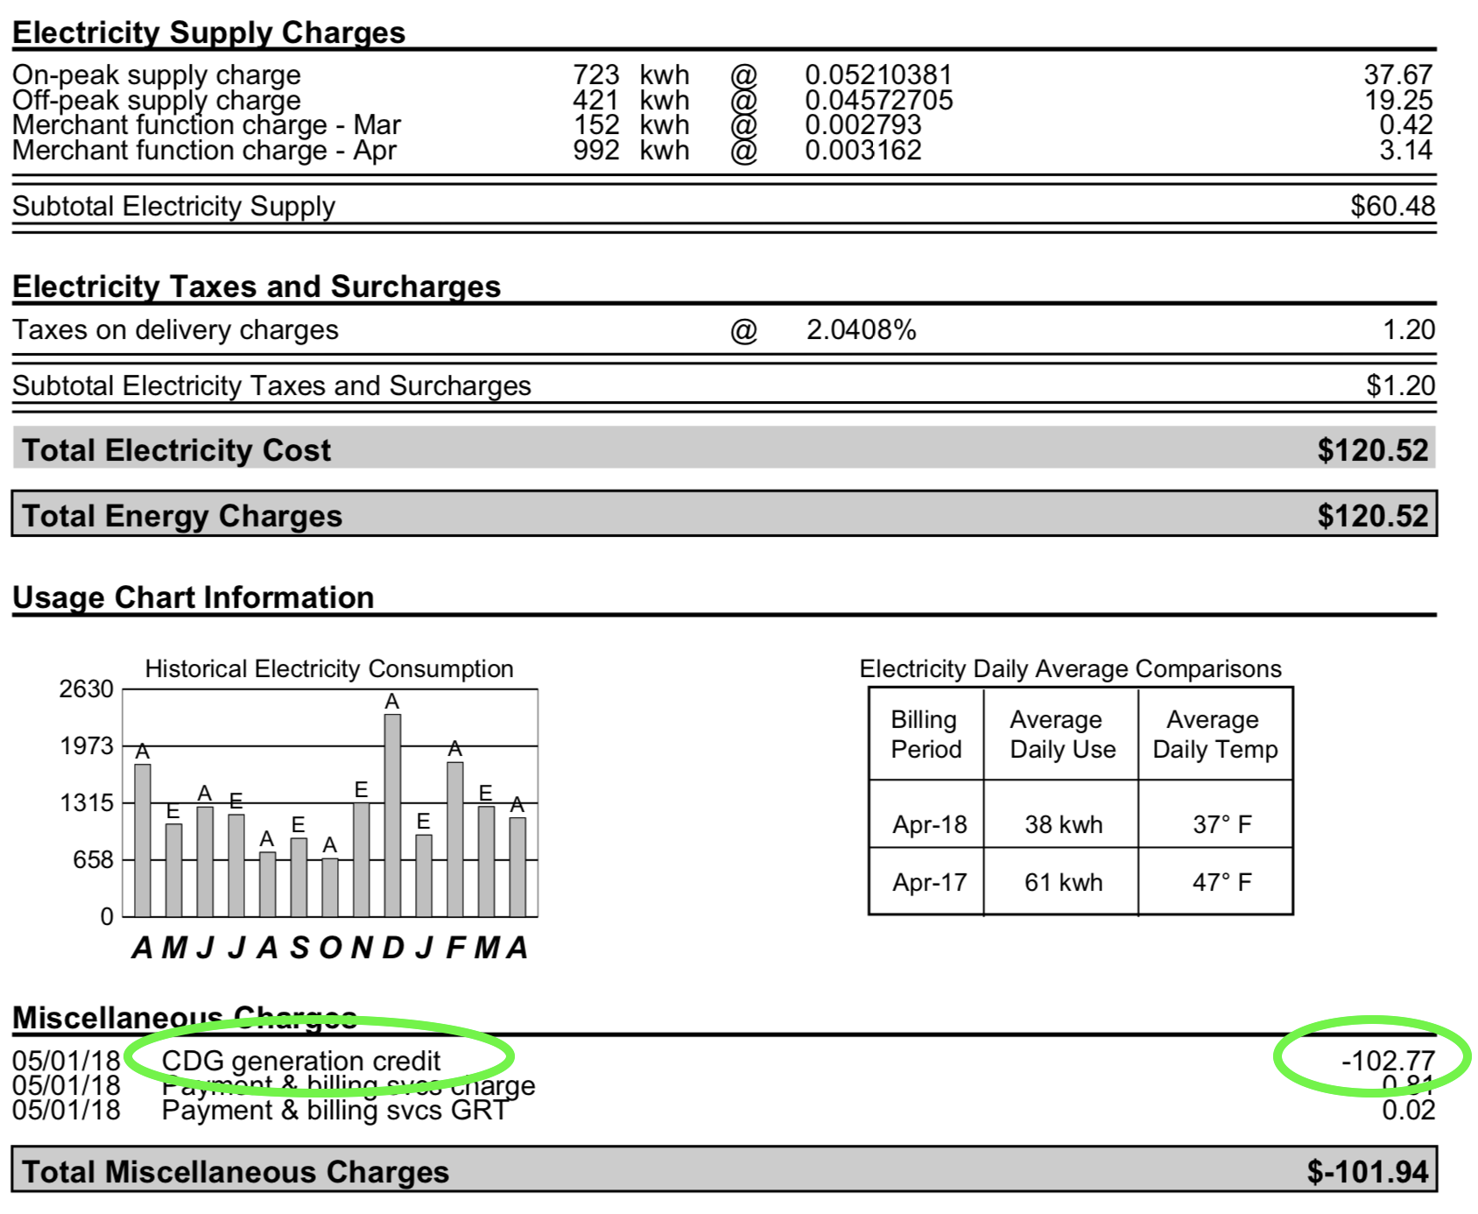Click the on-peak rate 0.05210381
Image resolution: width=1478 pixels, height=1214 pixels.
878,75
